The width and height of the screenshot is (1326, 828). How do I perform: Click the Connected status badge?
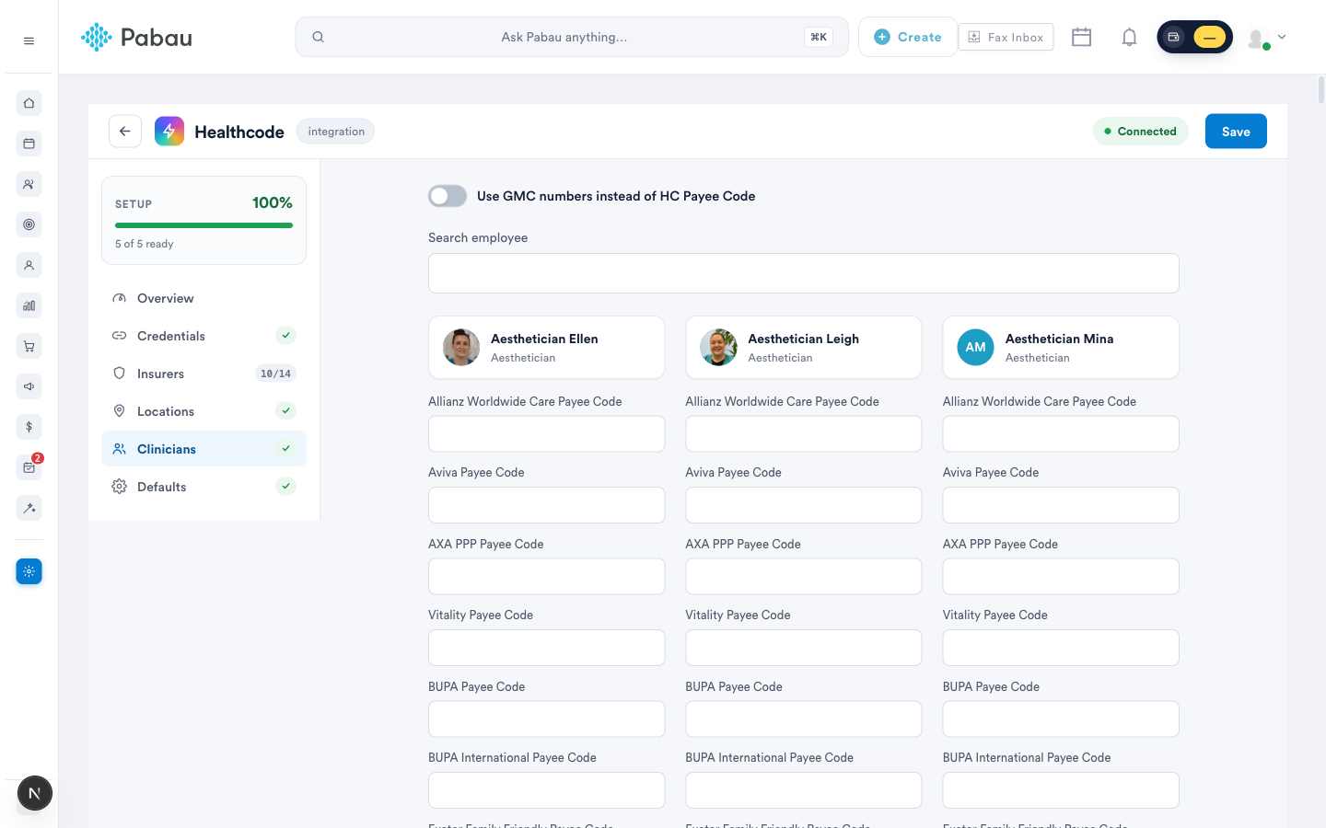click(1140, 132)
